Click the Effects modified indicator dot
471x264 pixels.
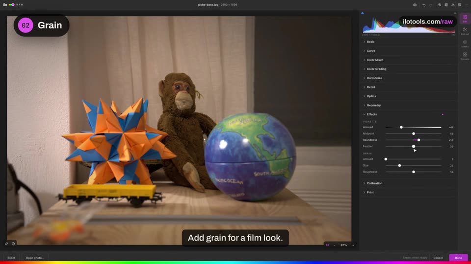(443, 114)
